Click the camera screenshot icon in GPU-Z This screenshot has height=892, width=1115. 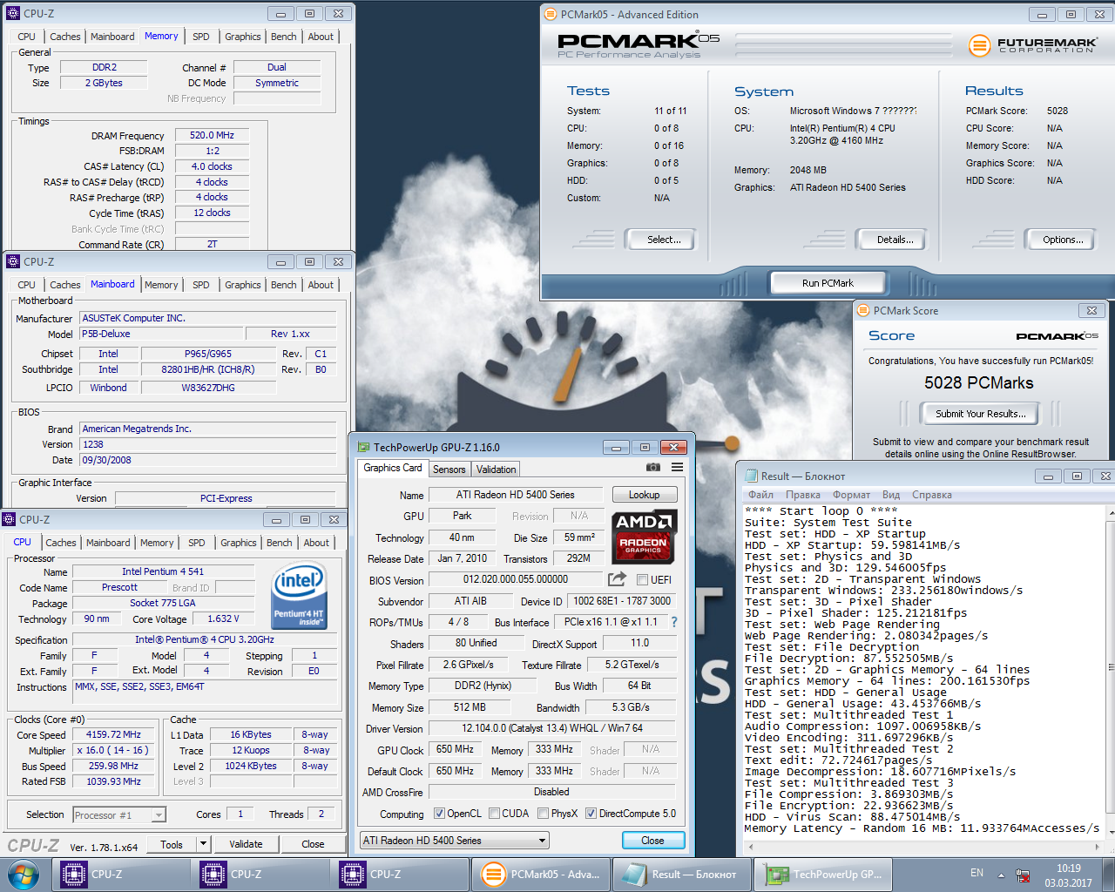click(x=653, y=468)
